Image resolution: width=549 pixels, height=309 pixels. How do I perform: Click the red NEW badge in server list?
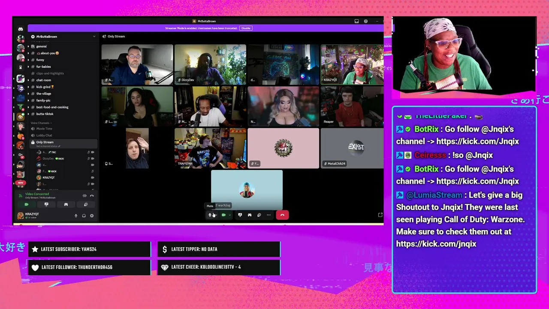(20, 183)
